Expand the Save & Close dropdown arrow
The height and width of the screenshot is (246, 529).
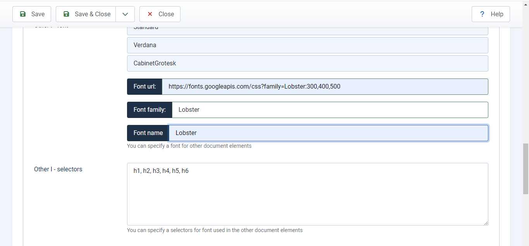click(x=125, y=14)
